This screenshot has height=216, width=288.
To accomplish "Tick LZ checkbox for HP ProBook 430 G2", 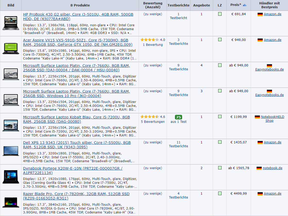I will click(220, 14).
